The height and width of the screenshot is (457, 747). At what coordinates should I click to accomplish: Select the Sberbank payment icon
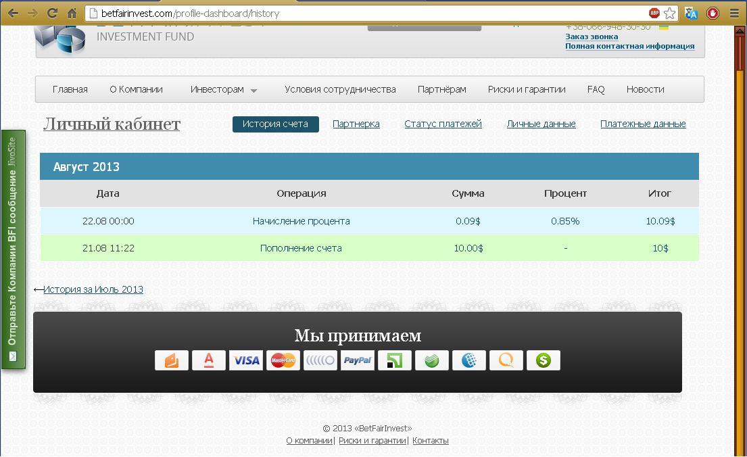coord(431,360)
